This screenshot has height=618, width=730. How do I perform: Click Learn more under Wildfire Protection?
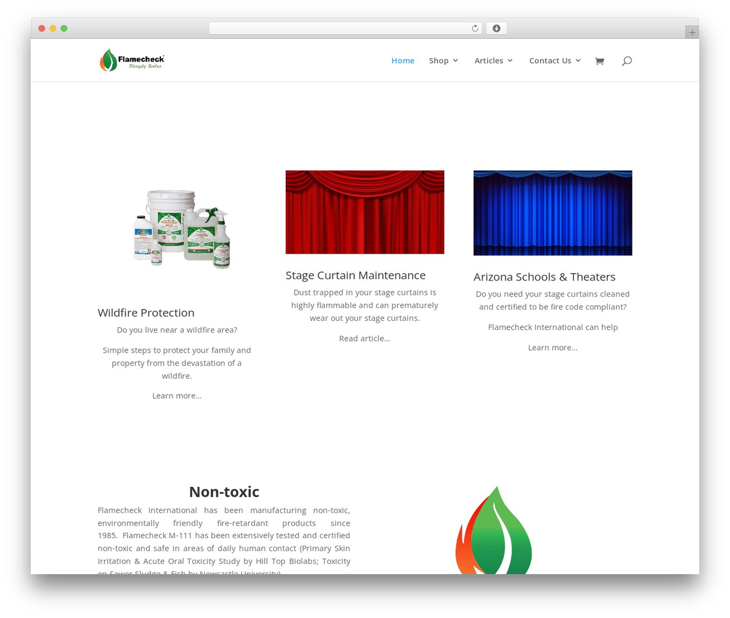(177, 396)
